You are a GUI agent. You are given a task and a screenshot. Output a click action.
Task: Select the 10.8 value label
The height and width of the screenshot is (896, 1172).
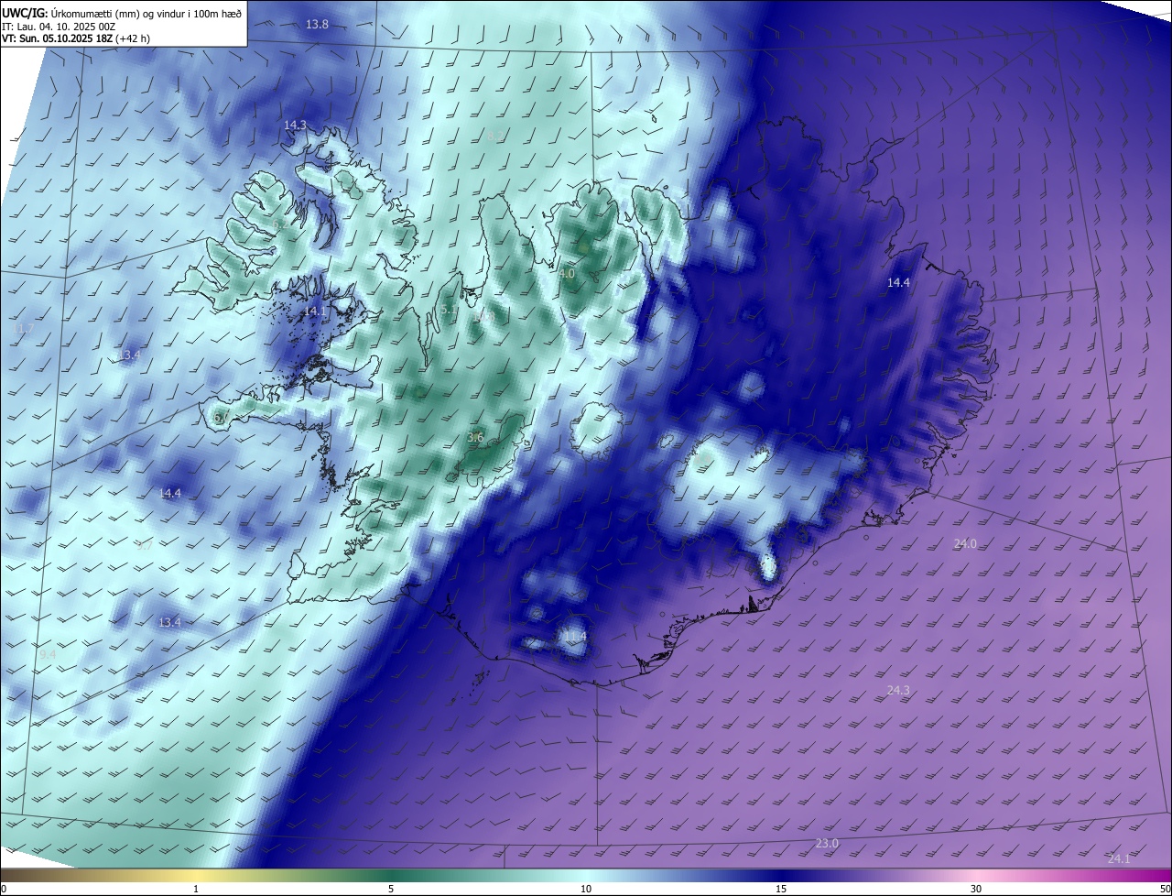coord(483,315)
